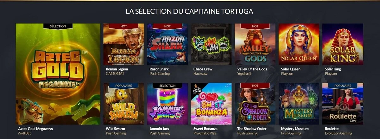Select the Wild Swarm bee thumbnail

coord(124,104)
